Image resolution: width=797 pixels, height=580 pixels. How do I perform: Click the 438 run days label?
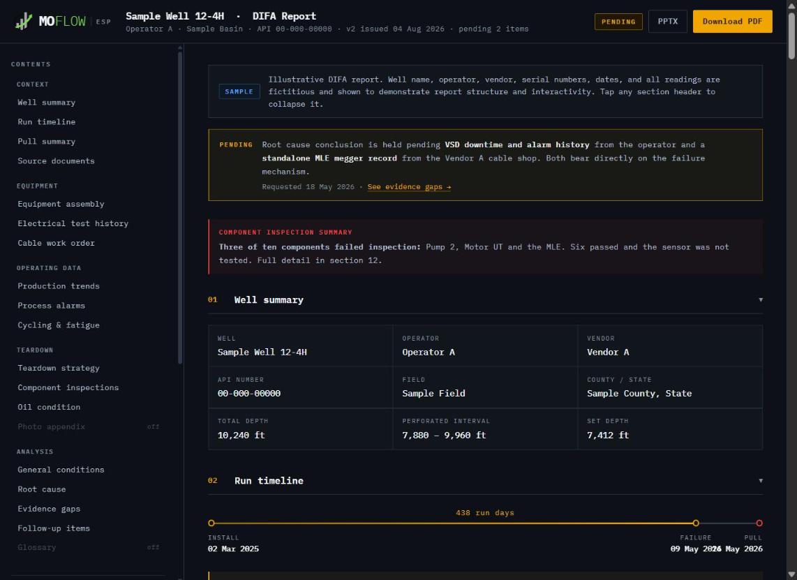pyautogui.click(x=485, y=513)
